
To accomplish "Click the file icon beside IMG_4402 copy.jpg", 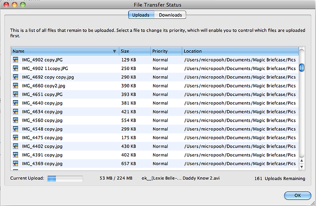I will click(15, 146).
